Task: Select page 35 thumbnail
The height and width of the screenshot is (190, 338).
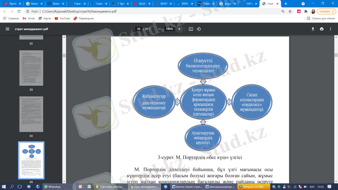Action: click(x=31, y=160)
